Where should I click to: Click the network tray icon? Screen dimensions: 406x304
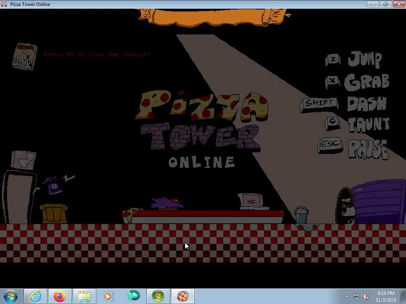tap(356, 297)
